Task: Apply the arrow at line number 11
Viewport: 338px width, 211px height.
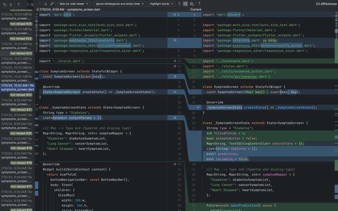Action: tap(175, 66)
